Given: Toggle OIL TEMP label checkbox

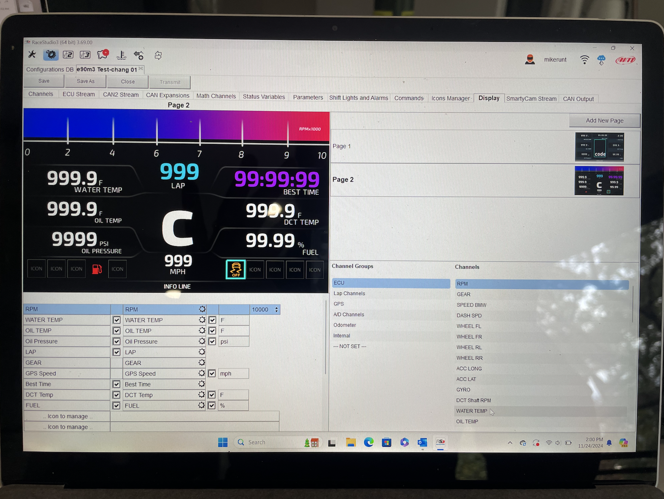Looking at the screenshot, I should point(116,330).
